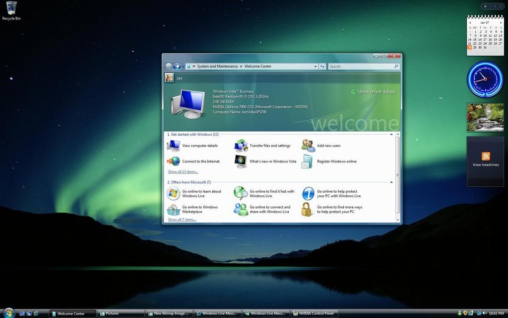Click the Jan 07 calendar header
Screen dimensions: 508x318
point(485,23)
